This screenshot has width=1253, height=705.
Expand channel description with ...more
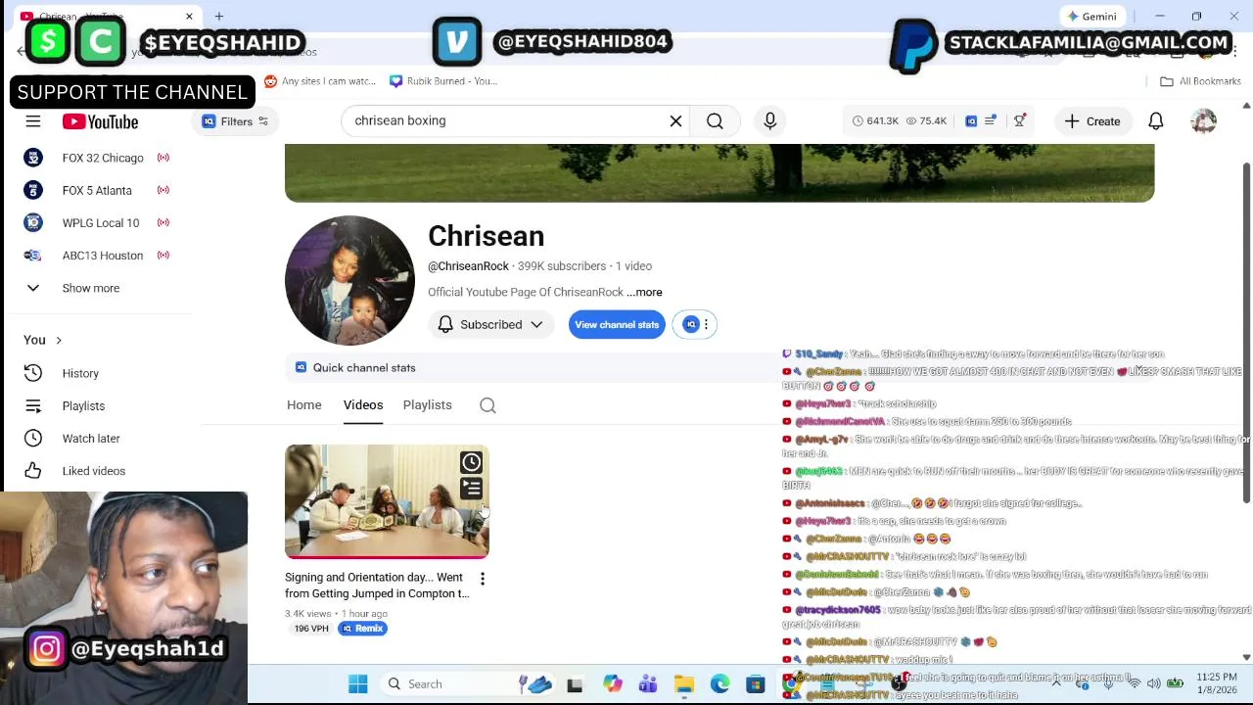tap(644, 292)
